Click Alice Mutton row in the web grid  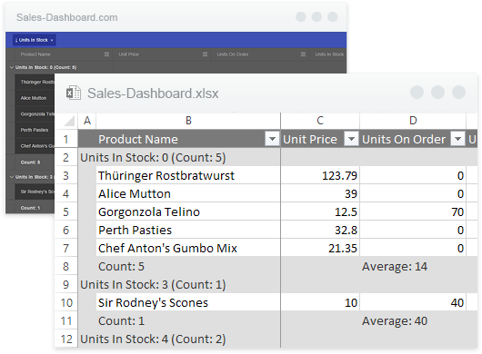click(35, 98)
